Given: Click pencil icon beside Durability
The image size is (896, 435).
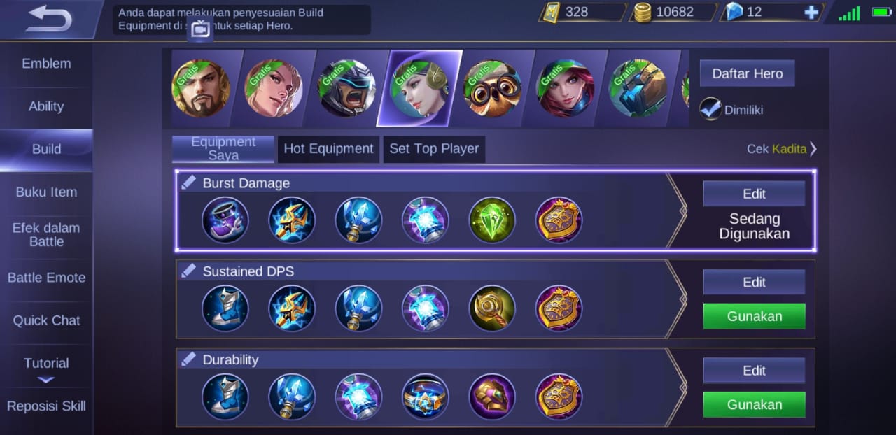Looking at the screenshot, I should click(188, 359).
